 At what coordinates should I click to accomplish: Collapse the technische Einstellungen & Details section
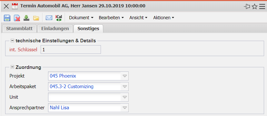coord(12,41)
